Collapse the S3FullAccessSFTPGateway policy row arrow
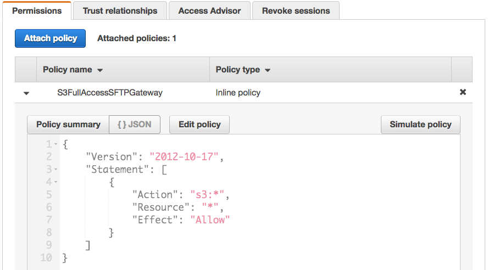Image resolution: width=488 pixels, height=270 pixels. click(26, 93)
